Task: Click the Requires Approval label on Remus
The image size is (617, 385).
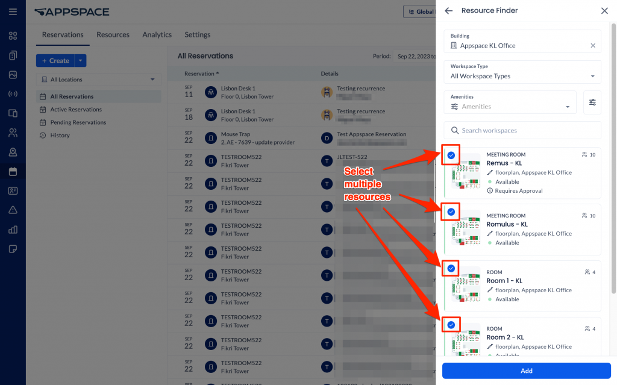Action: pyautogui.click(x=519, y=191)
